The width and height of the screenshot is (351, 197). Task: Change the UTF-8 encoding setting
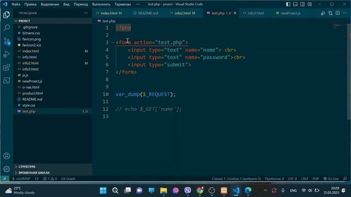point(292,179)
